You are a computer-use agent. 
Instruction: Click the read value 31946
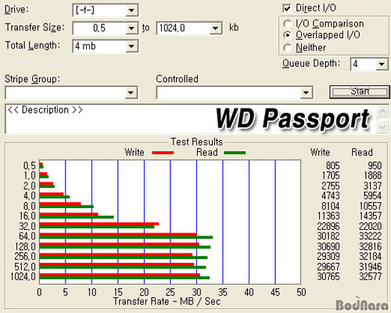tap(371, 267)
